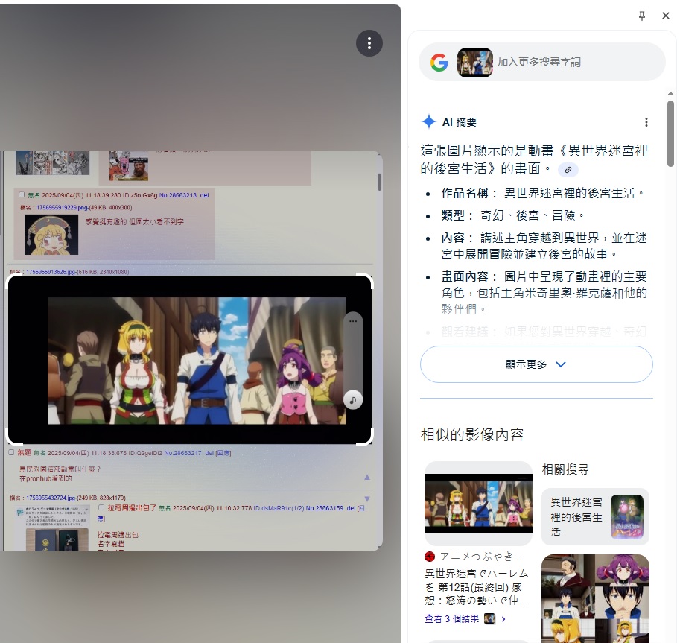680x643 pixels.
Task: Open the video frame three-dots menu
Action: point(353,321)
